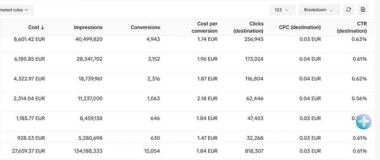Image resolution: width=380 pixels, height=160 pixels.
Task: Select the 28,341,702 impressions cell
Action: pos(90,59)
